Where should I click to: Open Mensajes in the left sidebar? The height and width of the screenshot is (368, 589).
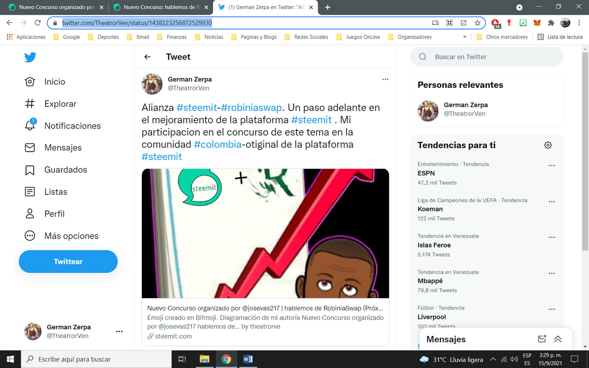point(53,148)
